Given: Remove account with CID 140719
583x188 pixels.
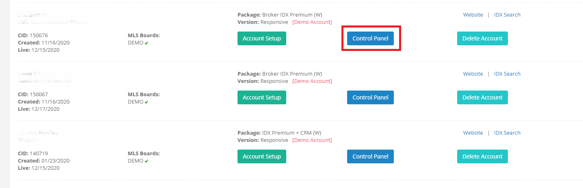Looking at the screenshot, I should [x=482, y=156].
